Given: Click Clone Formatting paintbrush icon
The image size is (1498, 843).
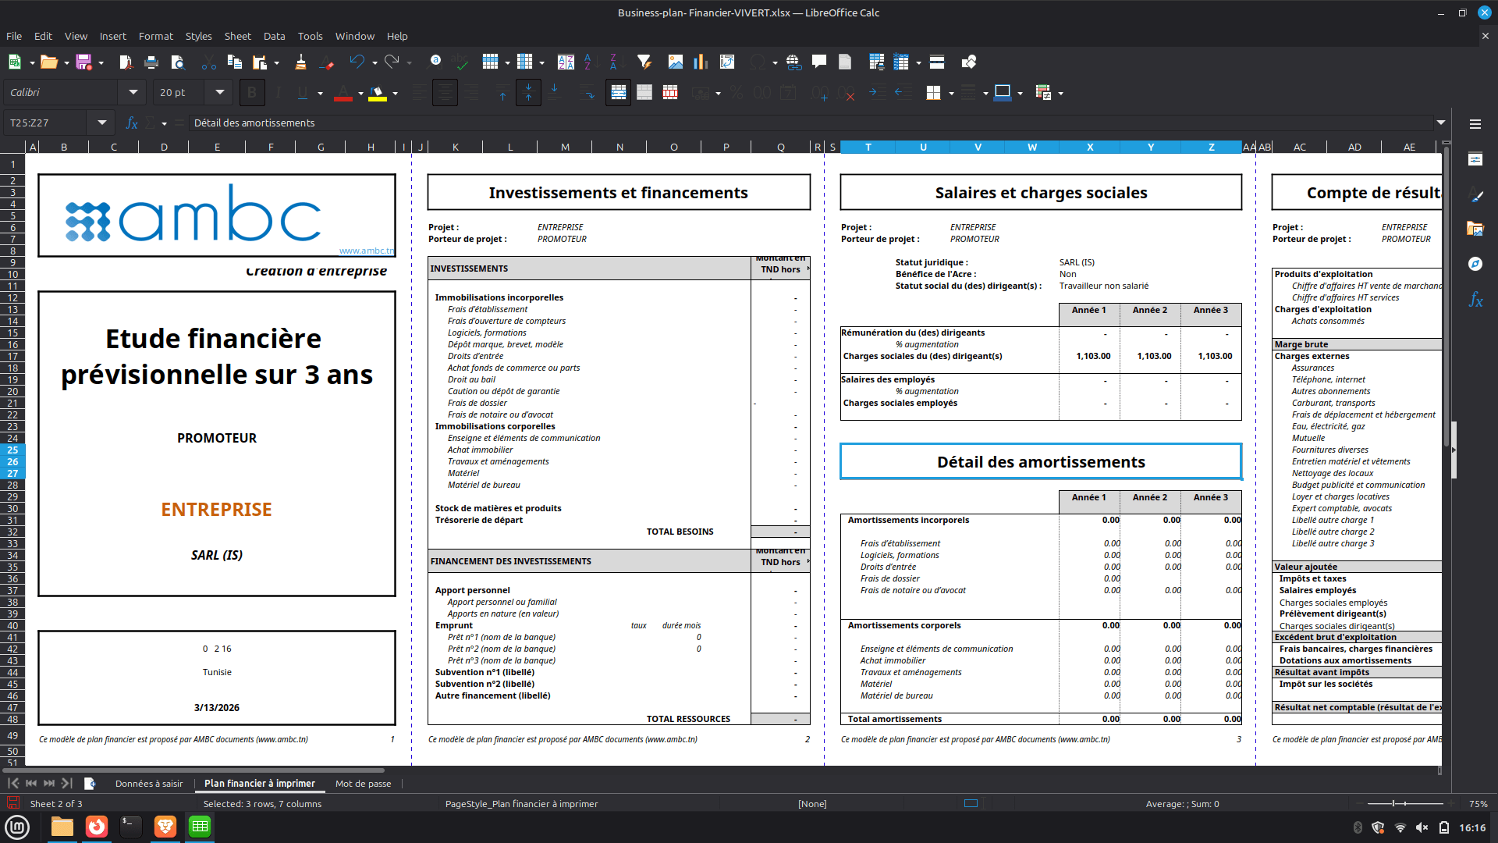Looking at the screenshot, I should pos(300,62).
